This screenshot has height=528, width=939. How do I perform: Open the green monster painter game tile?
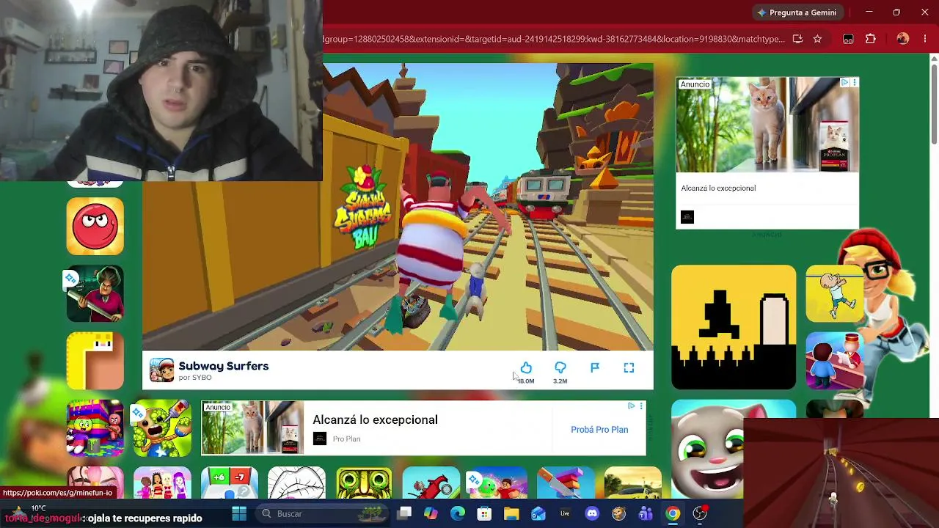pos(162,428)
